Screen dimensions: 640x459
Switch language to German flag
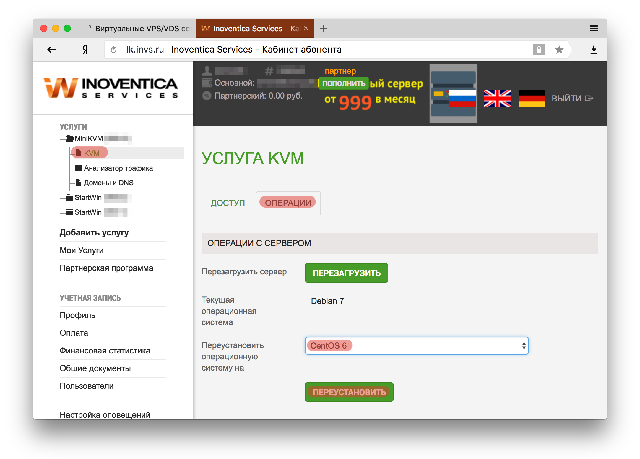tap(532, 99)
